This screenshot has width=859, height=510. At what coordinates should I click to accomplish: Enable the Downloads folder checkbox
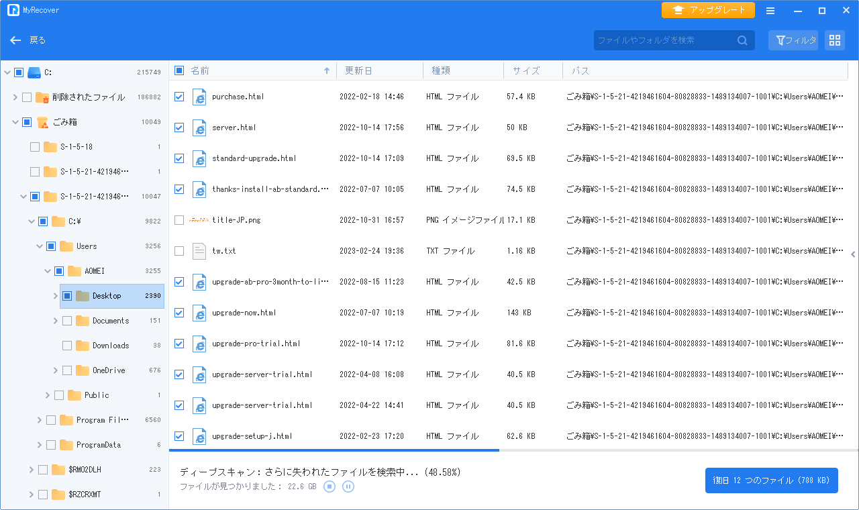(67, 346)
